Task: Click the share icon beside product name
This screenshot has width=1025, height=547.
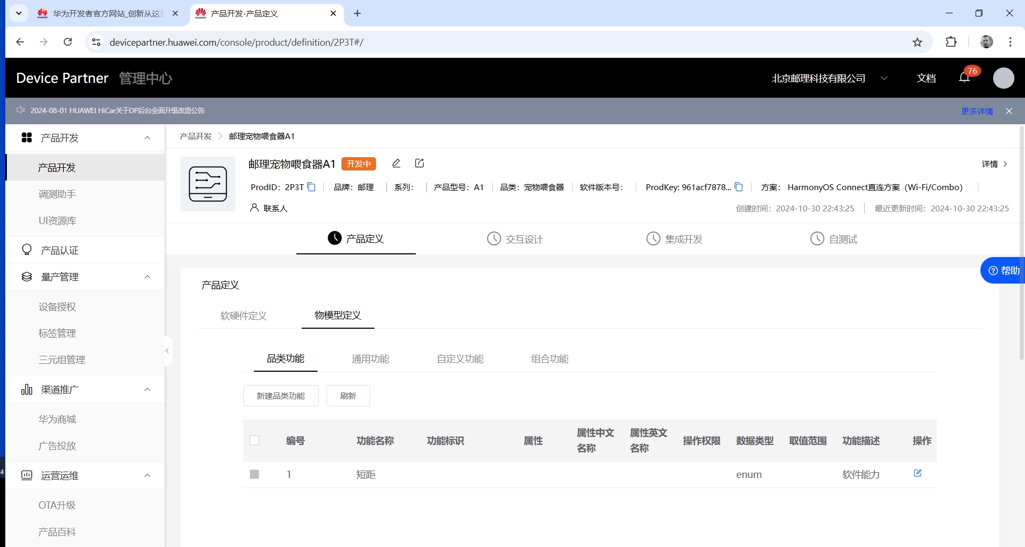Action: click(420, 163)
